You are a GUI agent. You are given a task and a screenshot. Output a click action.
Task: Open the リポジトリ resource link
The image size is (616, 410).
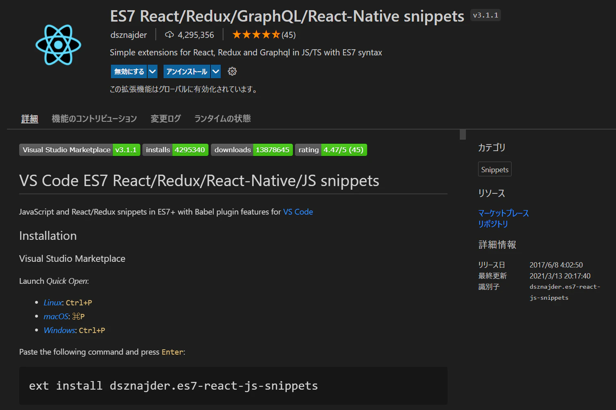pos(493,224)
